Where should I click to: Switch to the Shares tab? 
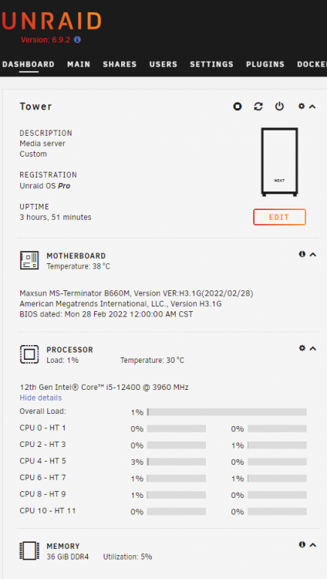click(x=120, y=64)
